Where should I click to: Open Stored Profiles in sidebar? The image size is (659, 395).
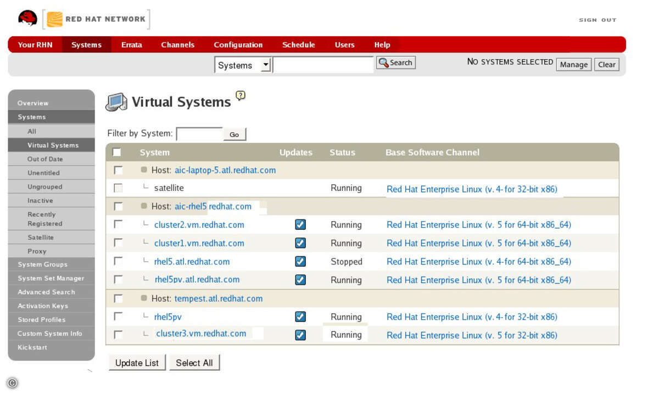51,320
